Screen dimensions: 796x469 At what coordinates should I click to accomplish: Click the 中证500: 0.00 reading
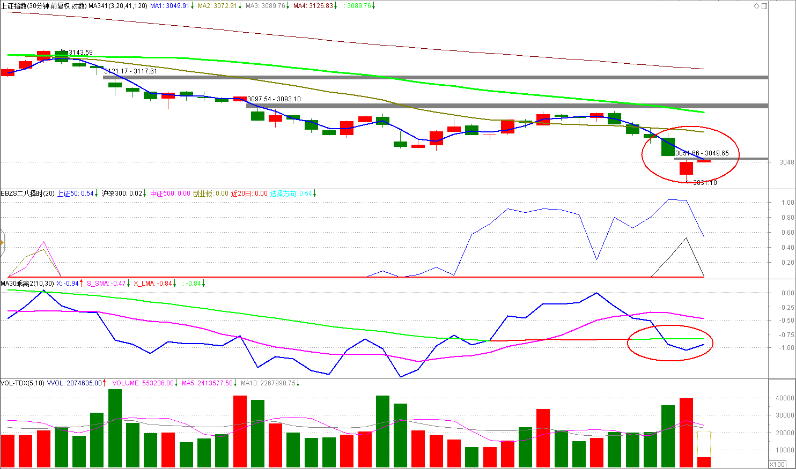point(170,193)
